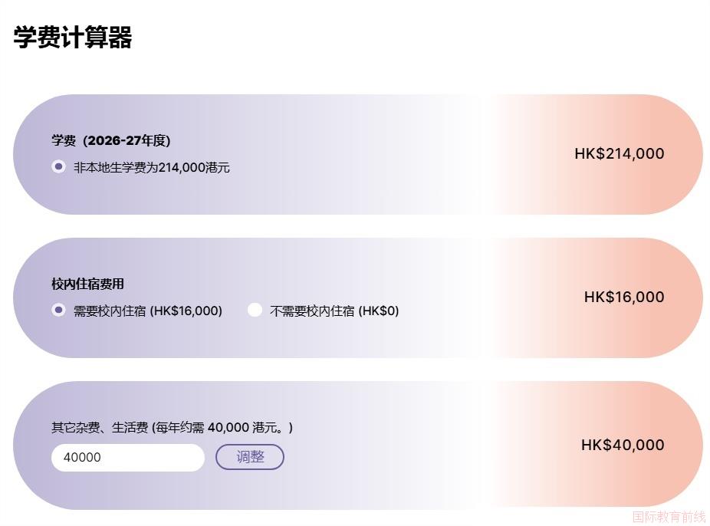Image resolution: width=710 pixels, height=526 pixels.
Task: Click the 国际教育前线 watermark text
Action: pos(669,517)
